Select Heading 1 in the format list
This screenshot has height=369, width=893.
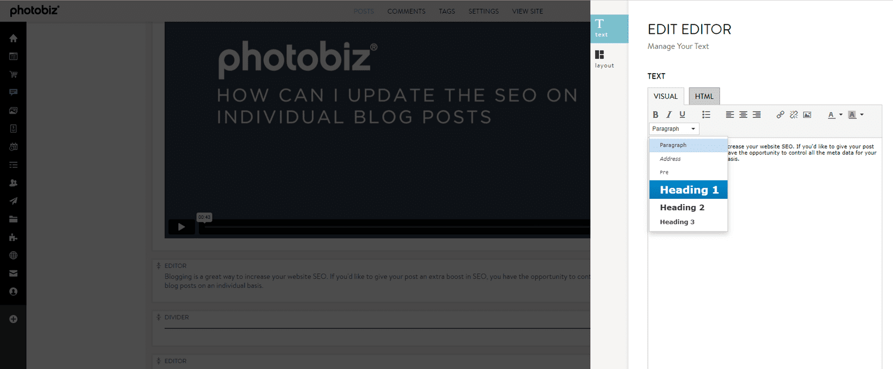[688, 189]
